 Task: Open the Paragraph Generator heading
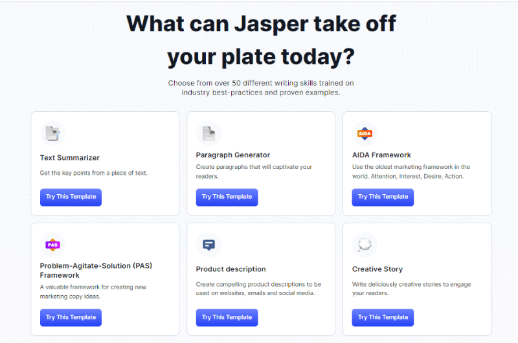[x=233, y=155]
